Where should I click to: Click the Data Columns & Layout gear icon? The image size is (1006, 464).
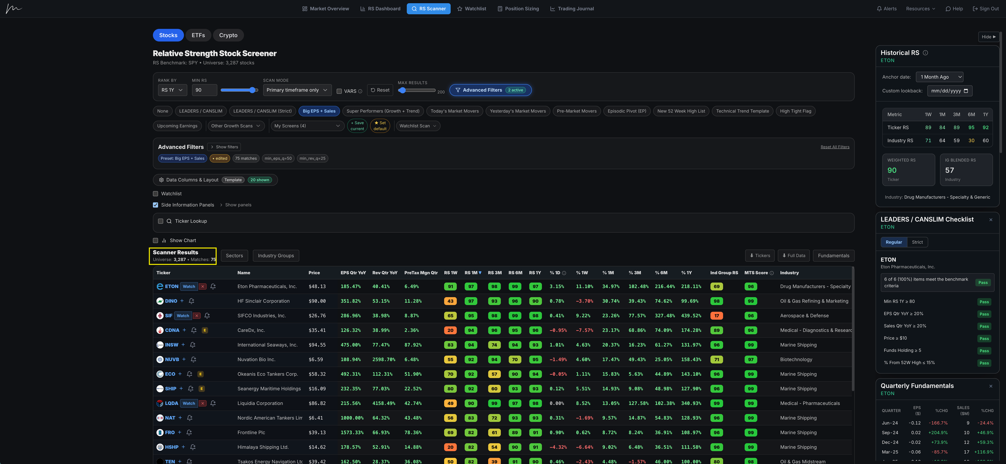pyautogui.click(x=161, y=180)
